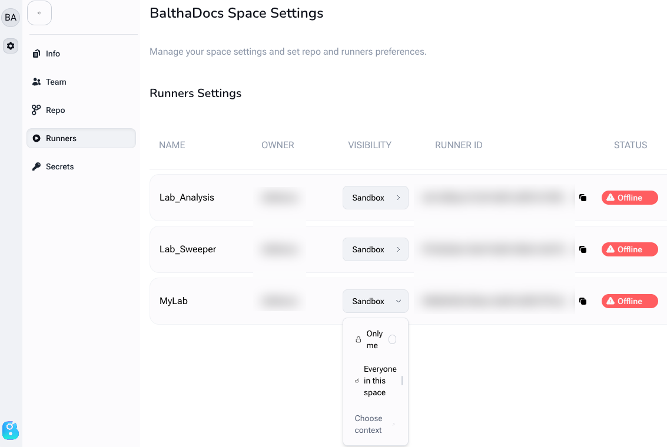Viewport: 667px width, 447px height.
Task: Click the Offline status badge for MyLab
Action: click(x=629, y=301)
